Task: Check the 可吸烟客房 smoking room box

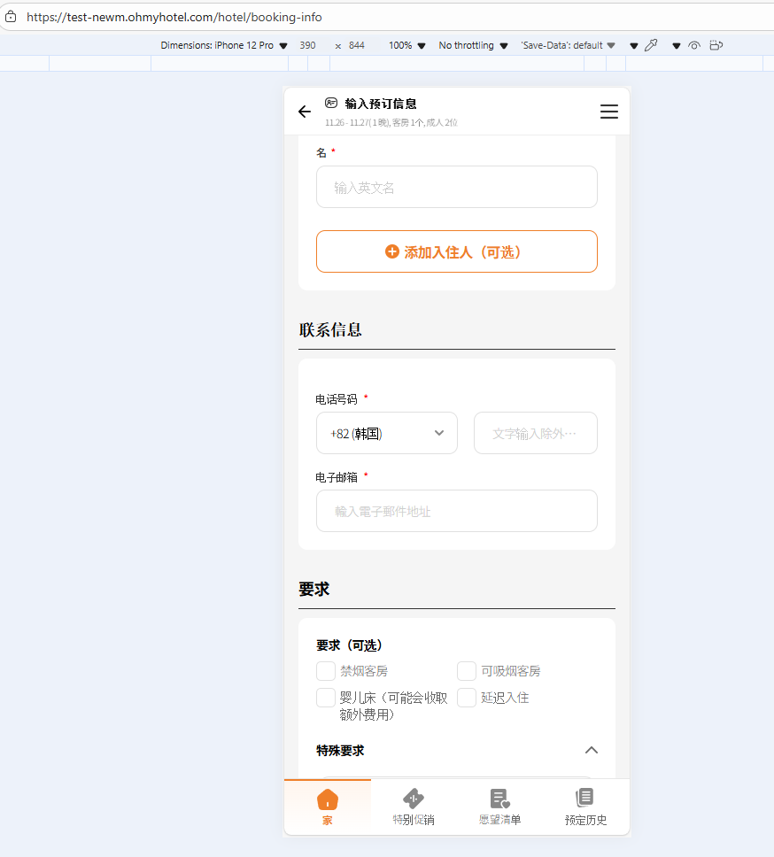Action: [x=466, y=670]
